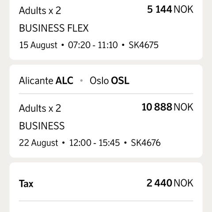Click Adults x 2 in the return card
Viewport: 212px width, 212px height.
pos(40,108)
